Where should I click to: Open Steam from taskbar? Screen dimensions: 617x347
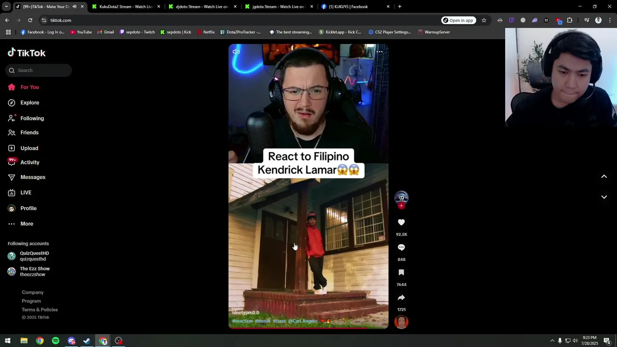[87, 341]
